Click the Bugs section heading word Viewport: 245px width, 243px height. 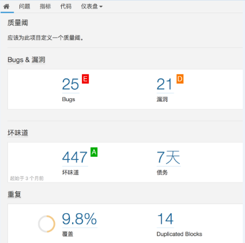pos(15,60)
